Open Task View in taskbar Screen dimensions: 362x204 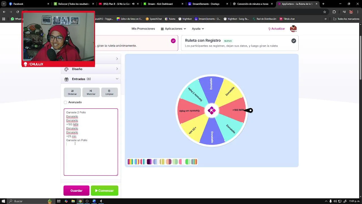coord(59,201)
